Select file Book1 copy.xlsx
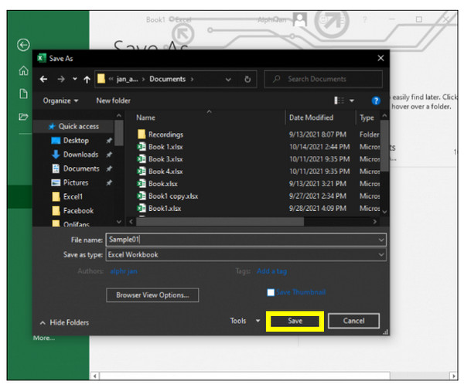The width and height of the screenshot is (464, 388). click(x=172, y=196)
